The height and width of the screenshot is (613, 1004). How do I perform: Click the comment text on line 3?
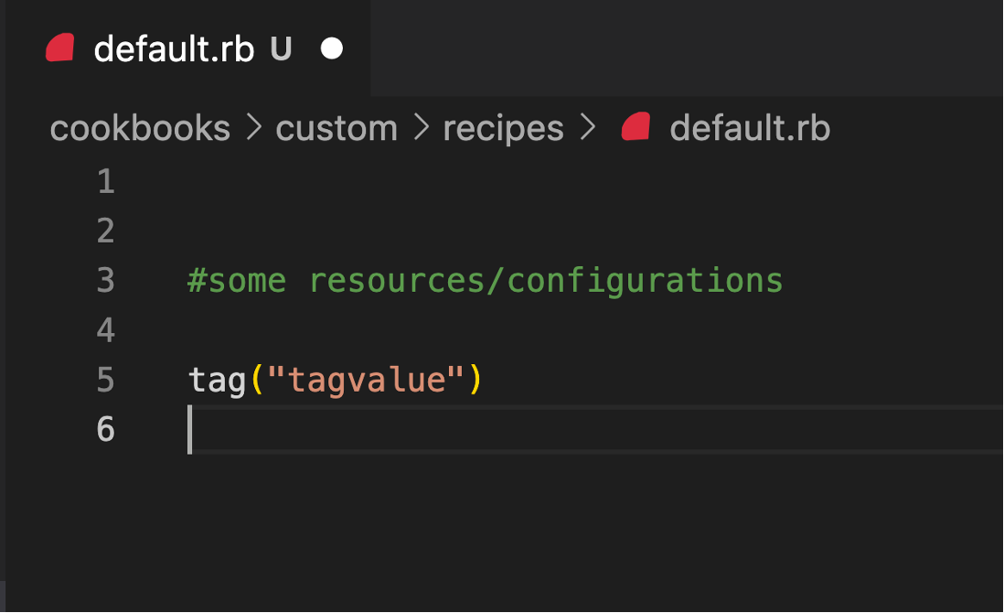pyautogui.click(x=485, y=280)
